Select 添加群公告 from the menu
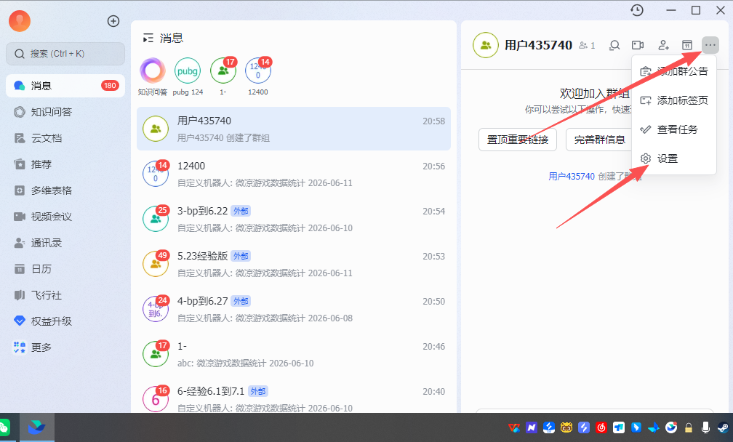 673,71
